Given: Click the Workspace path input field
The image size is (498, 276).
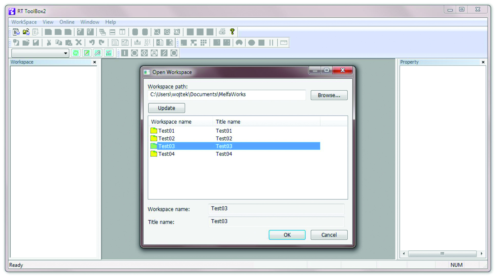Looking at the screenshot, I should click(227, 94).
